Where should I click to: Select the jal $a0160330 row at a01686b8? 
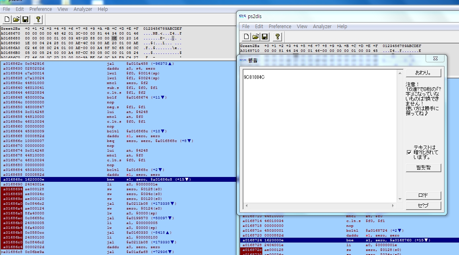(118, 232)
